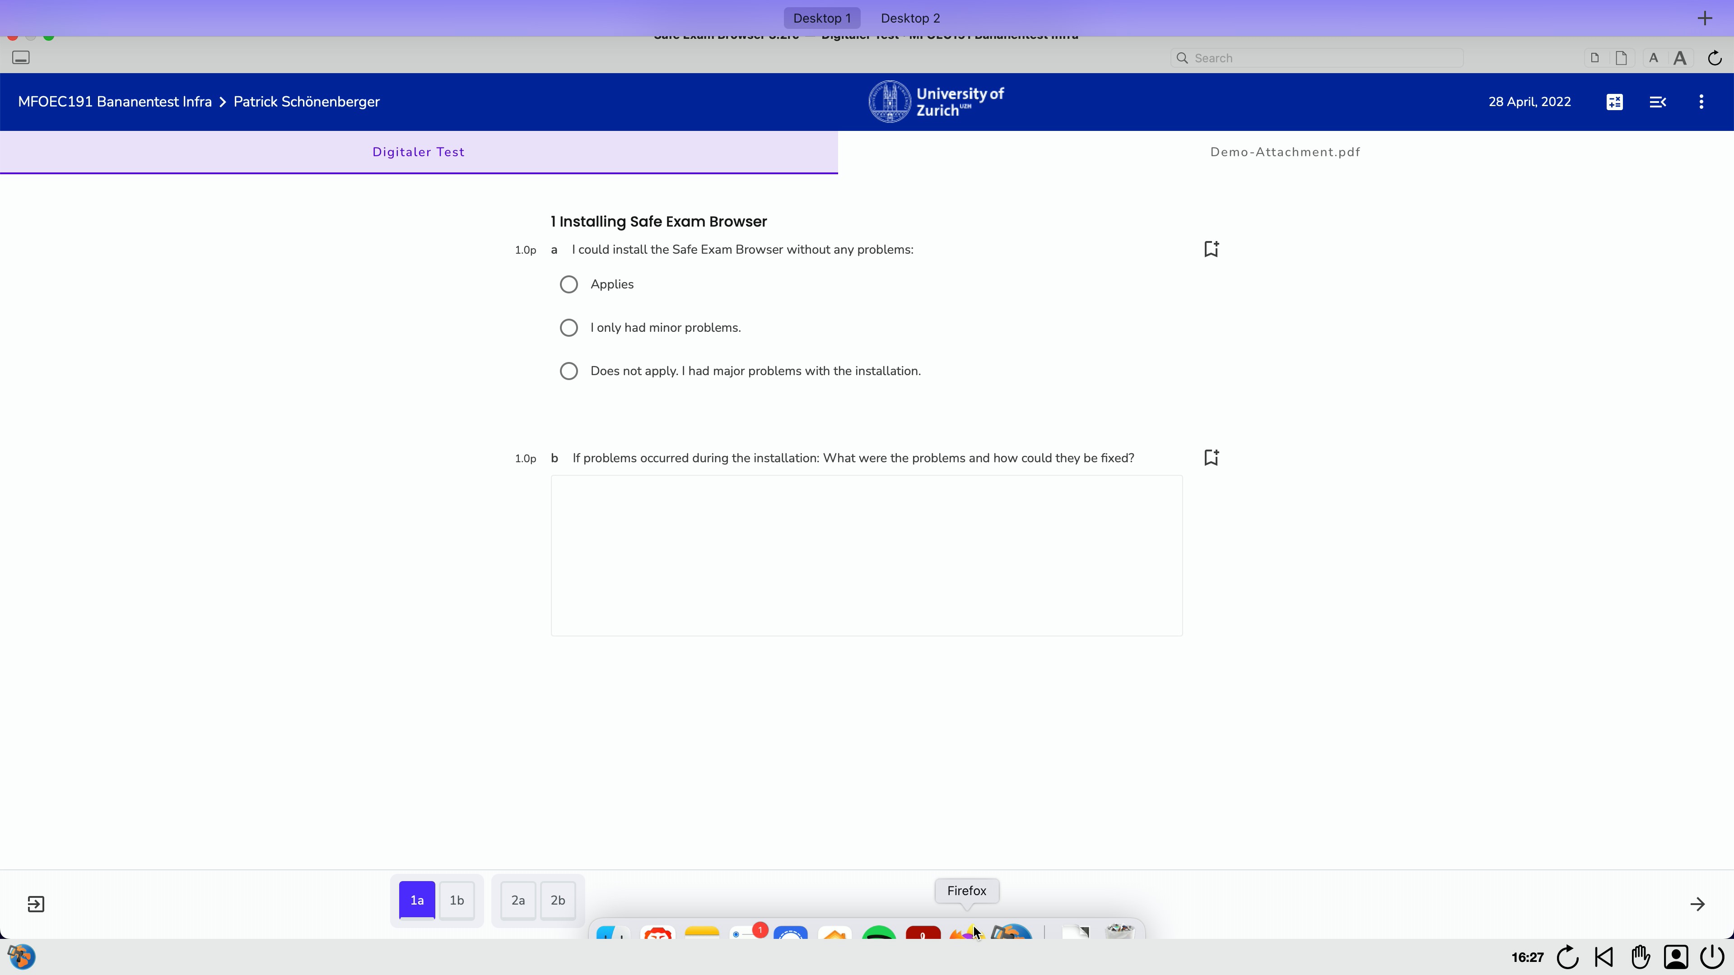Select "I only had minor problems" option

pyautogui.click(x=569, y=328)
